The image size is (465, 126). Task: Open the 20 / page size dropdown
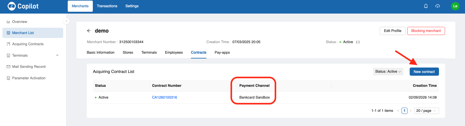pyautogui.click(x=426, y=111)
